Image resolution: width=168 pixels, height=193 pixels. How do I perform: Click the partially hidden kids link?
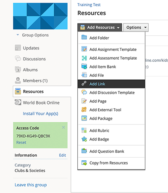pyautogui.click(x=156, y=60)
